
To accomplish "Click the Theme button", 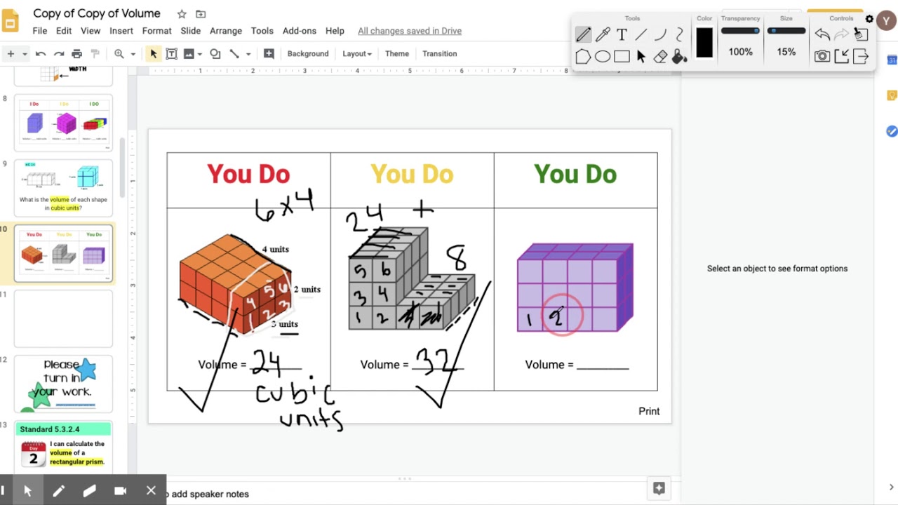I will [x=397, y=53].
